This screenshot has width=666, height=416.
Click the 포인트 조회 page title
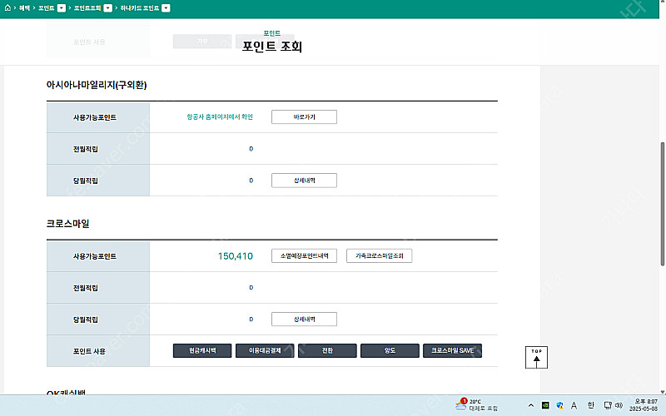tap(272, 46)
